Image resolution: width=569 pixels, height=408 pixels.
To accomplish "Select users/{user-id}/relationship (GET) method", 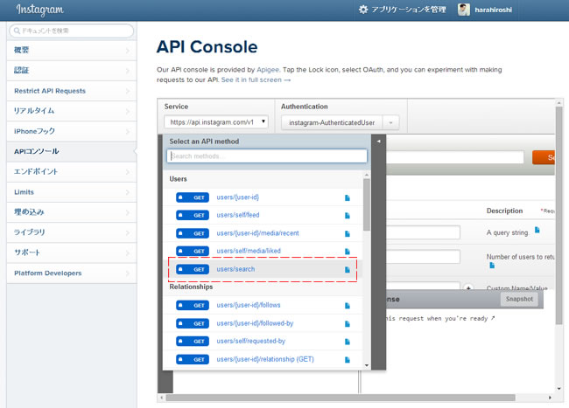I will click(x=265, y=359).
